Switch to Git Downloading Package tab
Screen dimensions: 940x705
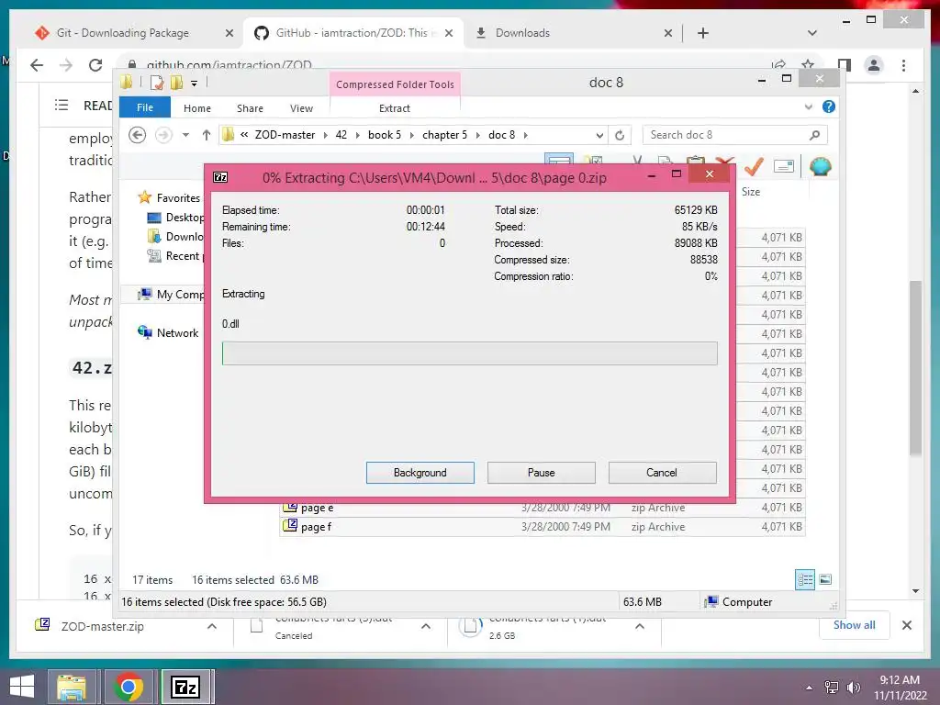pyautogui.click(x=123, y=33)
